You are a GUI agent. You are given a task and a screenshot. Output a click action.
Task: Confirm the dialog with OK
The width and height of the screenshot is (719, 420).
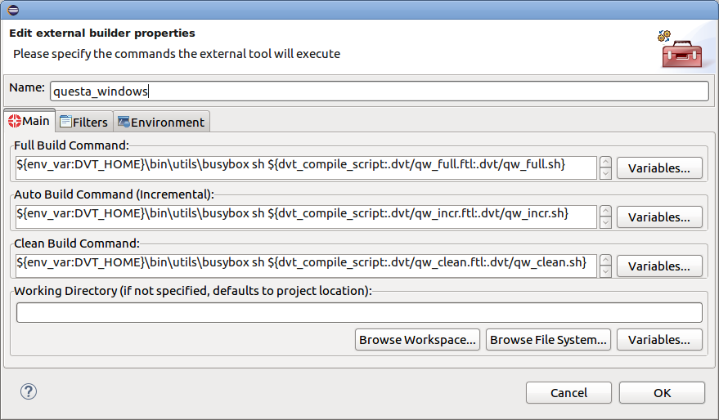point(662,393)
